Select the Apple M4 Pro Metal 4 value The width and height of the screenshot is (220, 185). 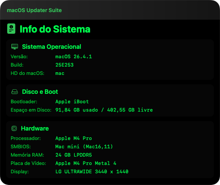[x=86, y=163]
